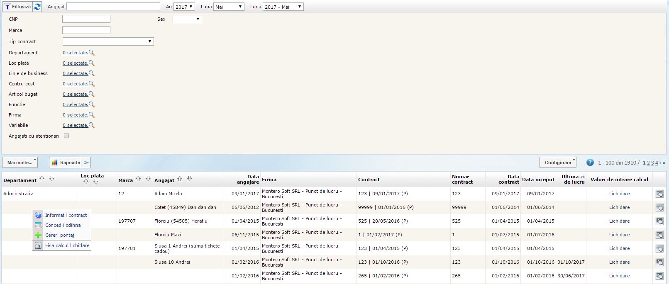The image size is (669, 284).
Task: Click the Lichidare link for Floroiu Maxi
Action: point(619,235)
